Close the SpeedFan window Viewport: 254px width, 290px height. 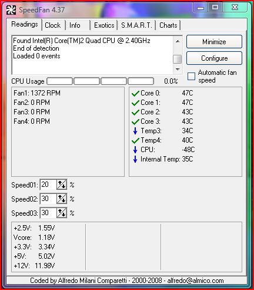[235, 7]
